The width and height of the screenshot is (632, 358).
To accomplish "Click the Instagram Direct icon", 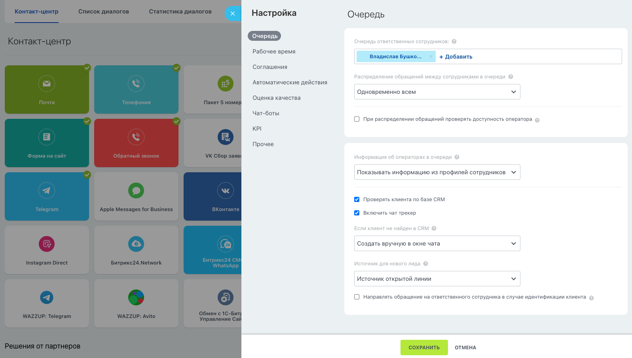I will tap(47, 244).
